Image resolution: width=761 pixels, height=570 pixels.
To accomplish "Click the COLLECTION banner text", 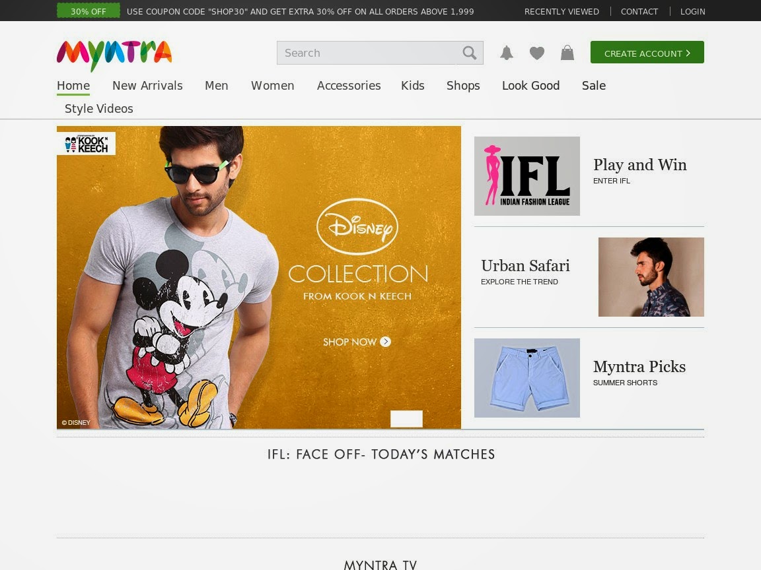I will (358, 274).
